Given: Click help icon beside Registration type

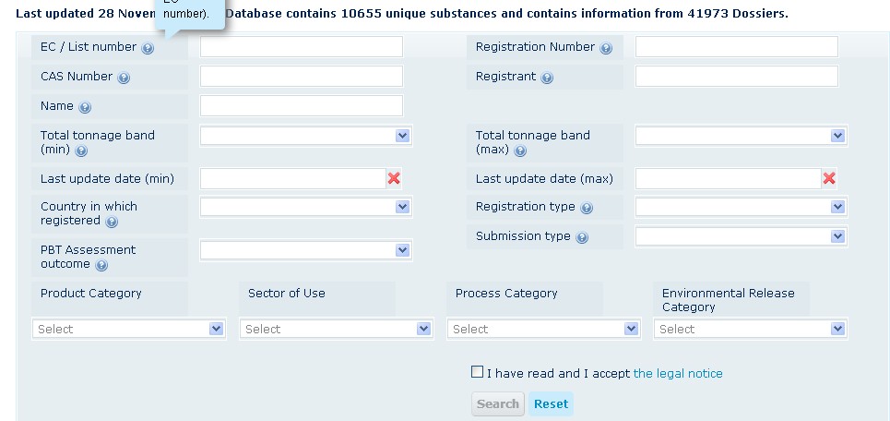Looking at the screenshot, I should [x=587, y=208].
